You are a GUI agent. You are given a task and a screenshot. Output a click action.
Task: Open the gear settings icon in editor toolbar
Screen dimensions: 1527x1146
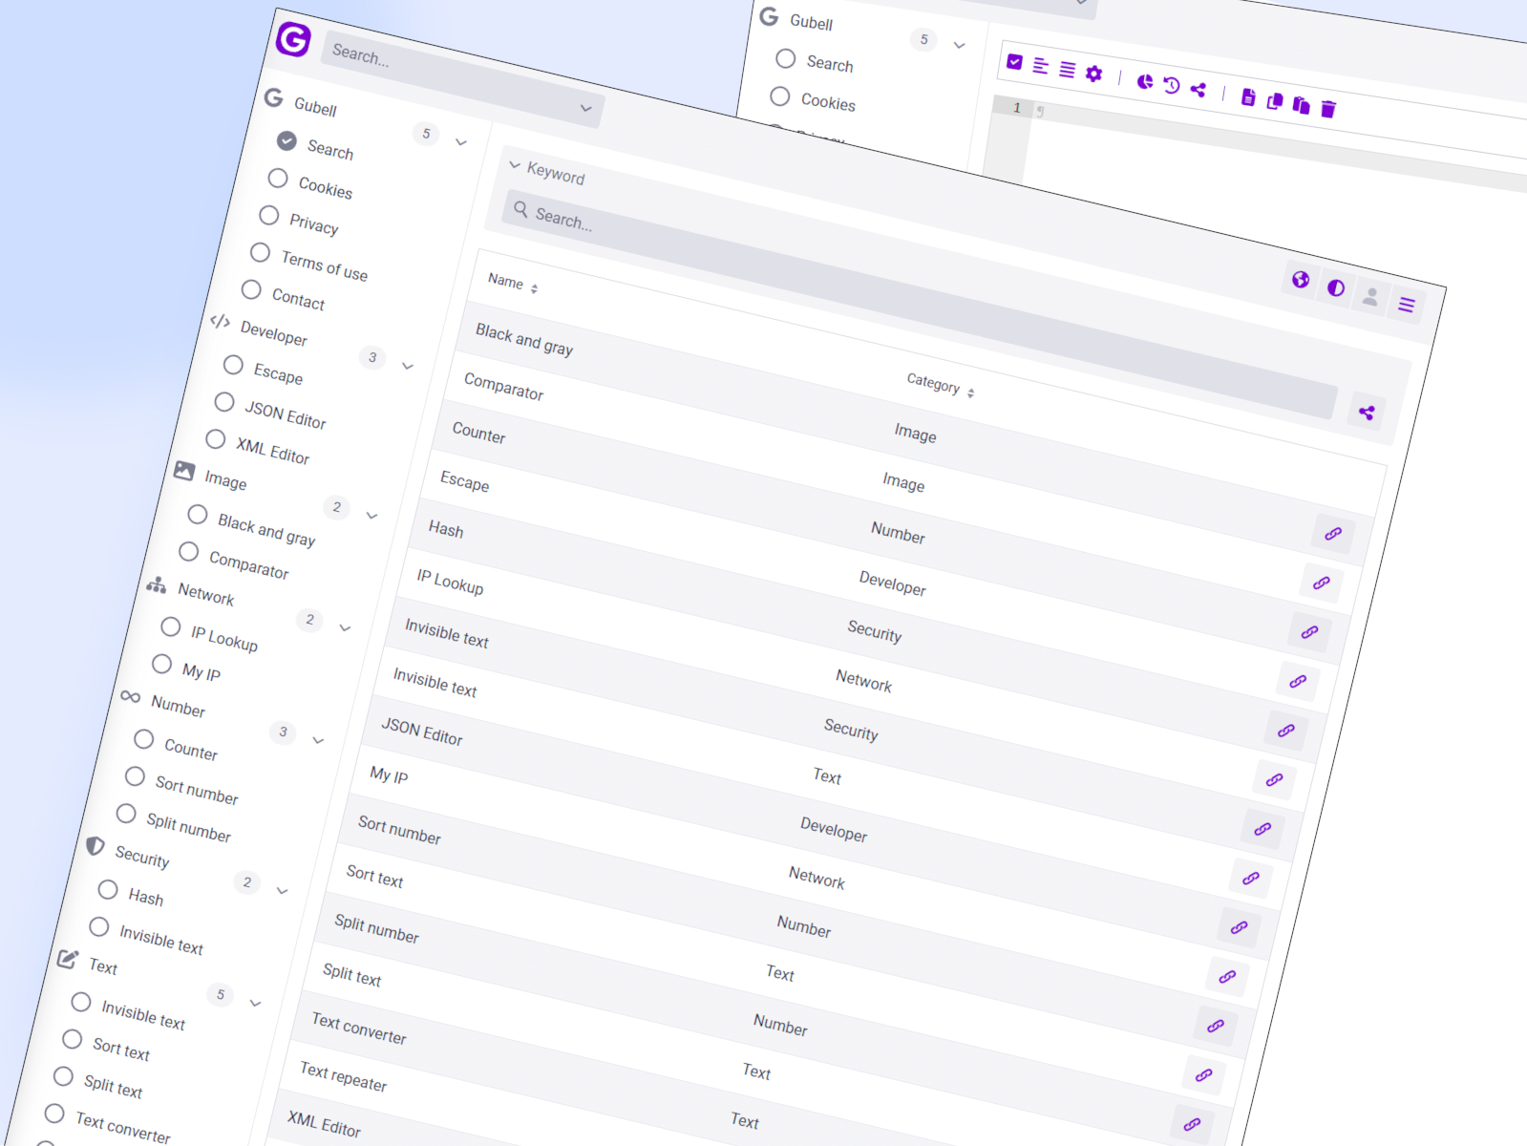(x=1093, y=74)
